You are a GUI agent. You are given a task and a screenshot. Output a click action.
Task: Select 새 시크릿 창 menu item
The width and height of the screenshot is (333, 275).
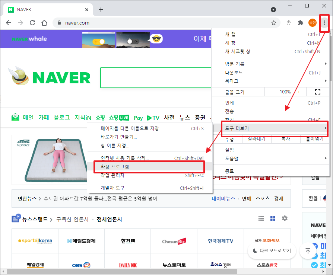(x=270, y=51)
